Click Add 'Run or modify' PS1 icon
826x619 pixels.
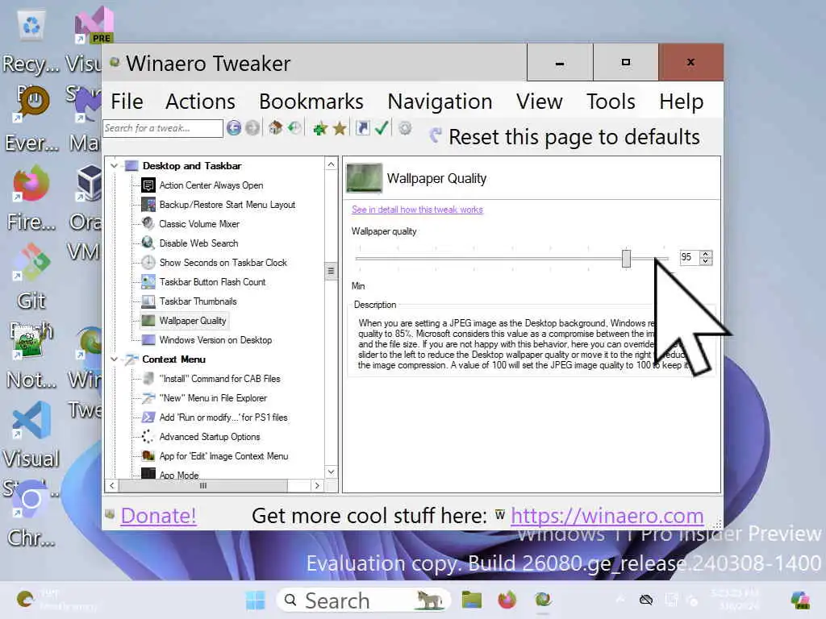[x=148, y=418]
